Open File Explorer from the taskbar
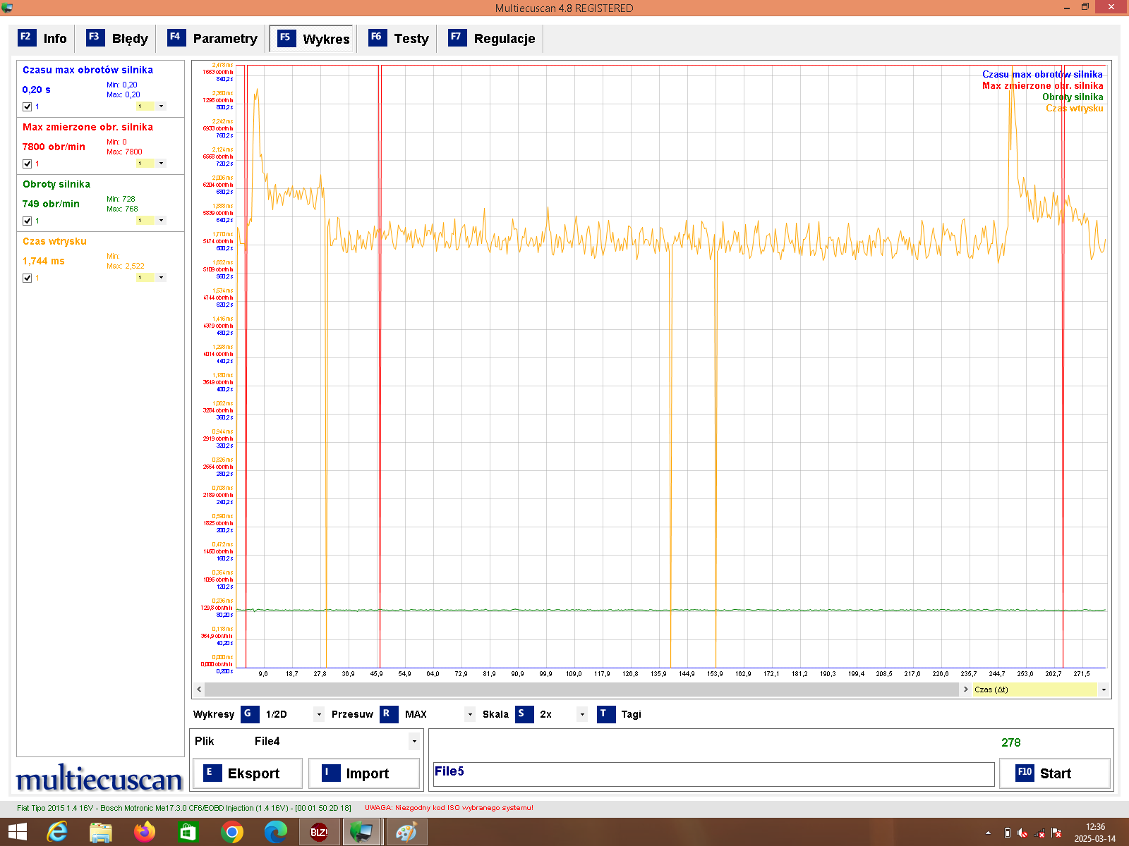The height and width of the screenshot is (846, 1129). click(101, 832)
